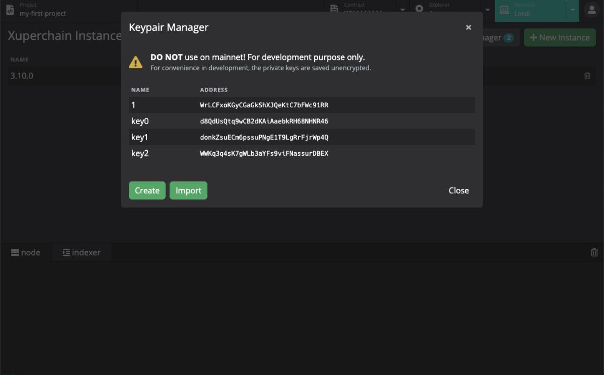Open the Contract tab in the top bar

(360, 10)
